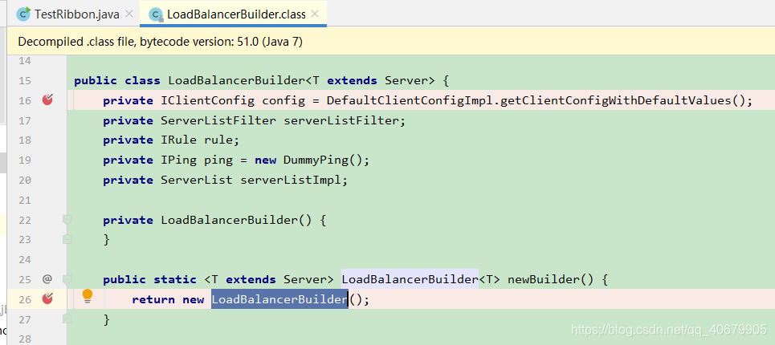The height and width of the screenshot is (345, 775).
Task: Click line number 28 in gutter
Action: coord(25,339)
